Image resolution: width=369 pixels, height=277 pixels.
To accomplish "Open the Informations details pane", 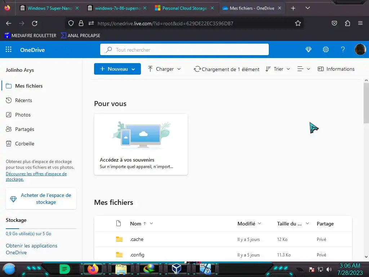I will point(336,69).
